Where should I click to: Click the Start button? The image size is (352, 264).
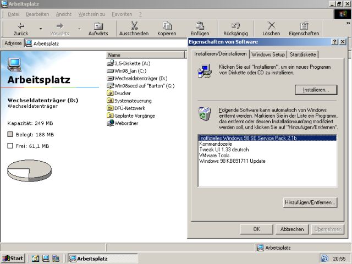pos(13,258)
